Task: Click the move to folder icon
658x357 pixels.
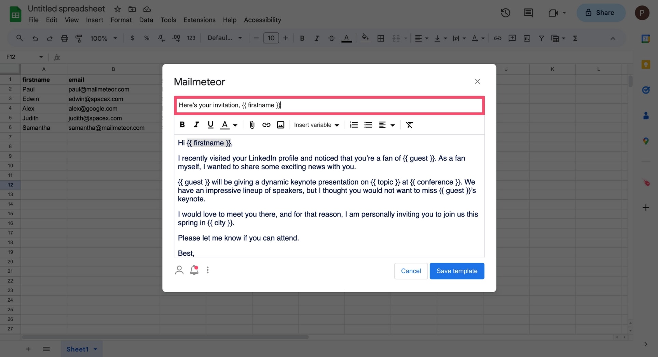Action: (132, 9)
